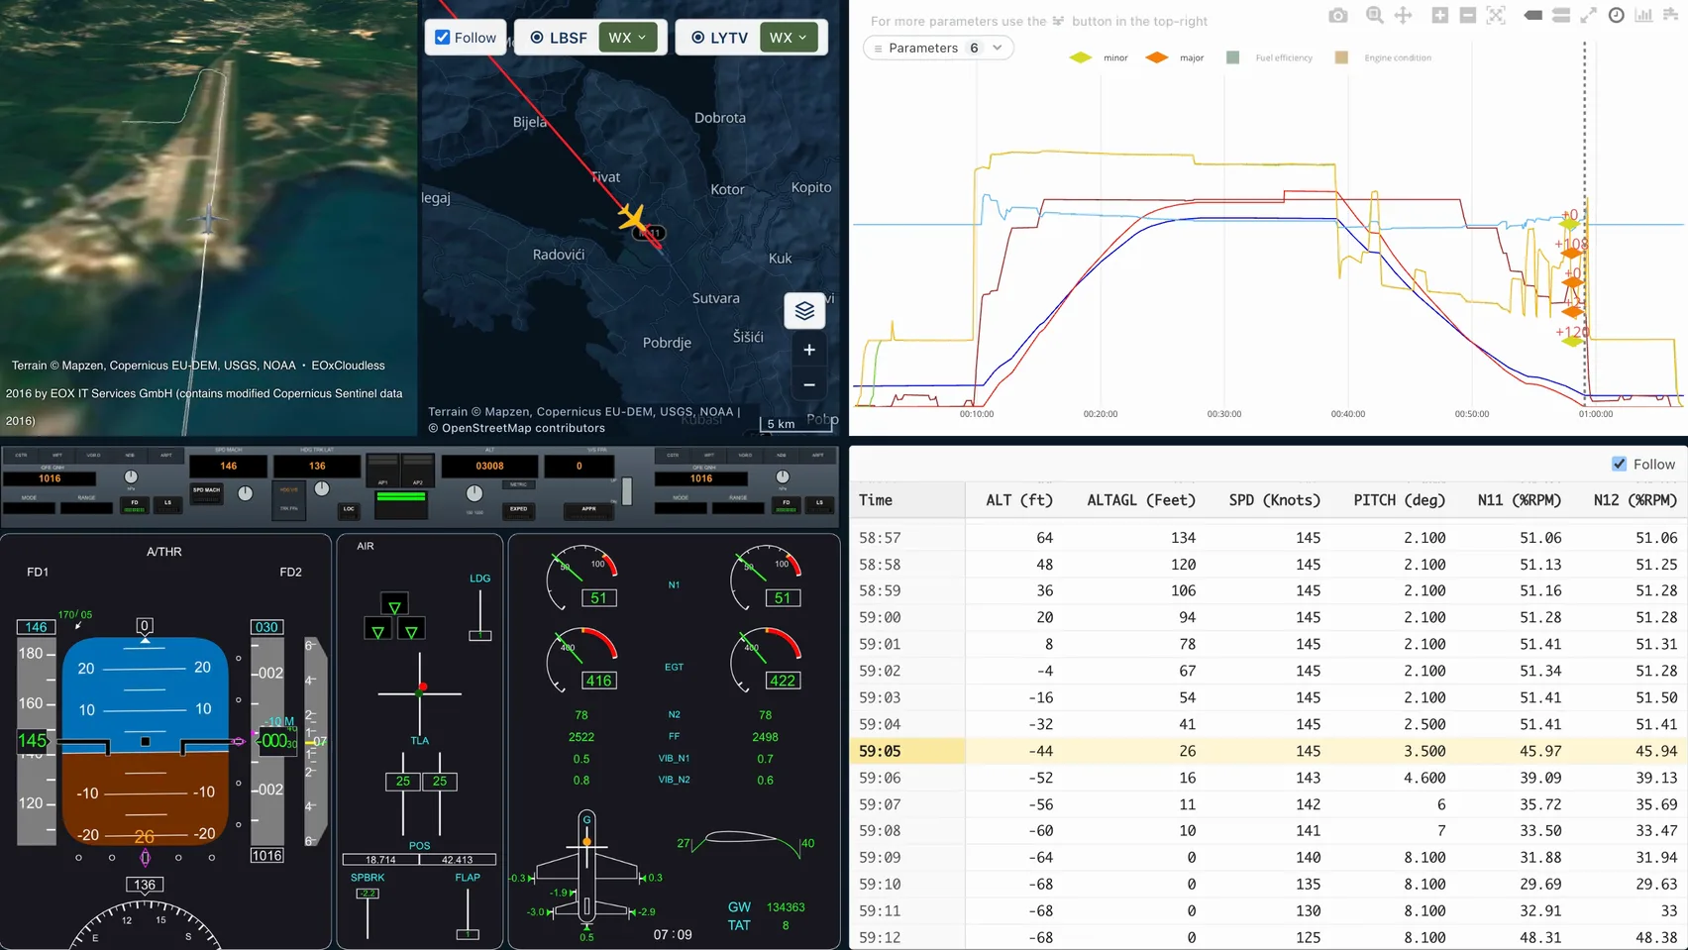Screen dimensions: 1688x950
Task: Select the highlighted 59:05 table row
Action: pos(1268,751)
